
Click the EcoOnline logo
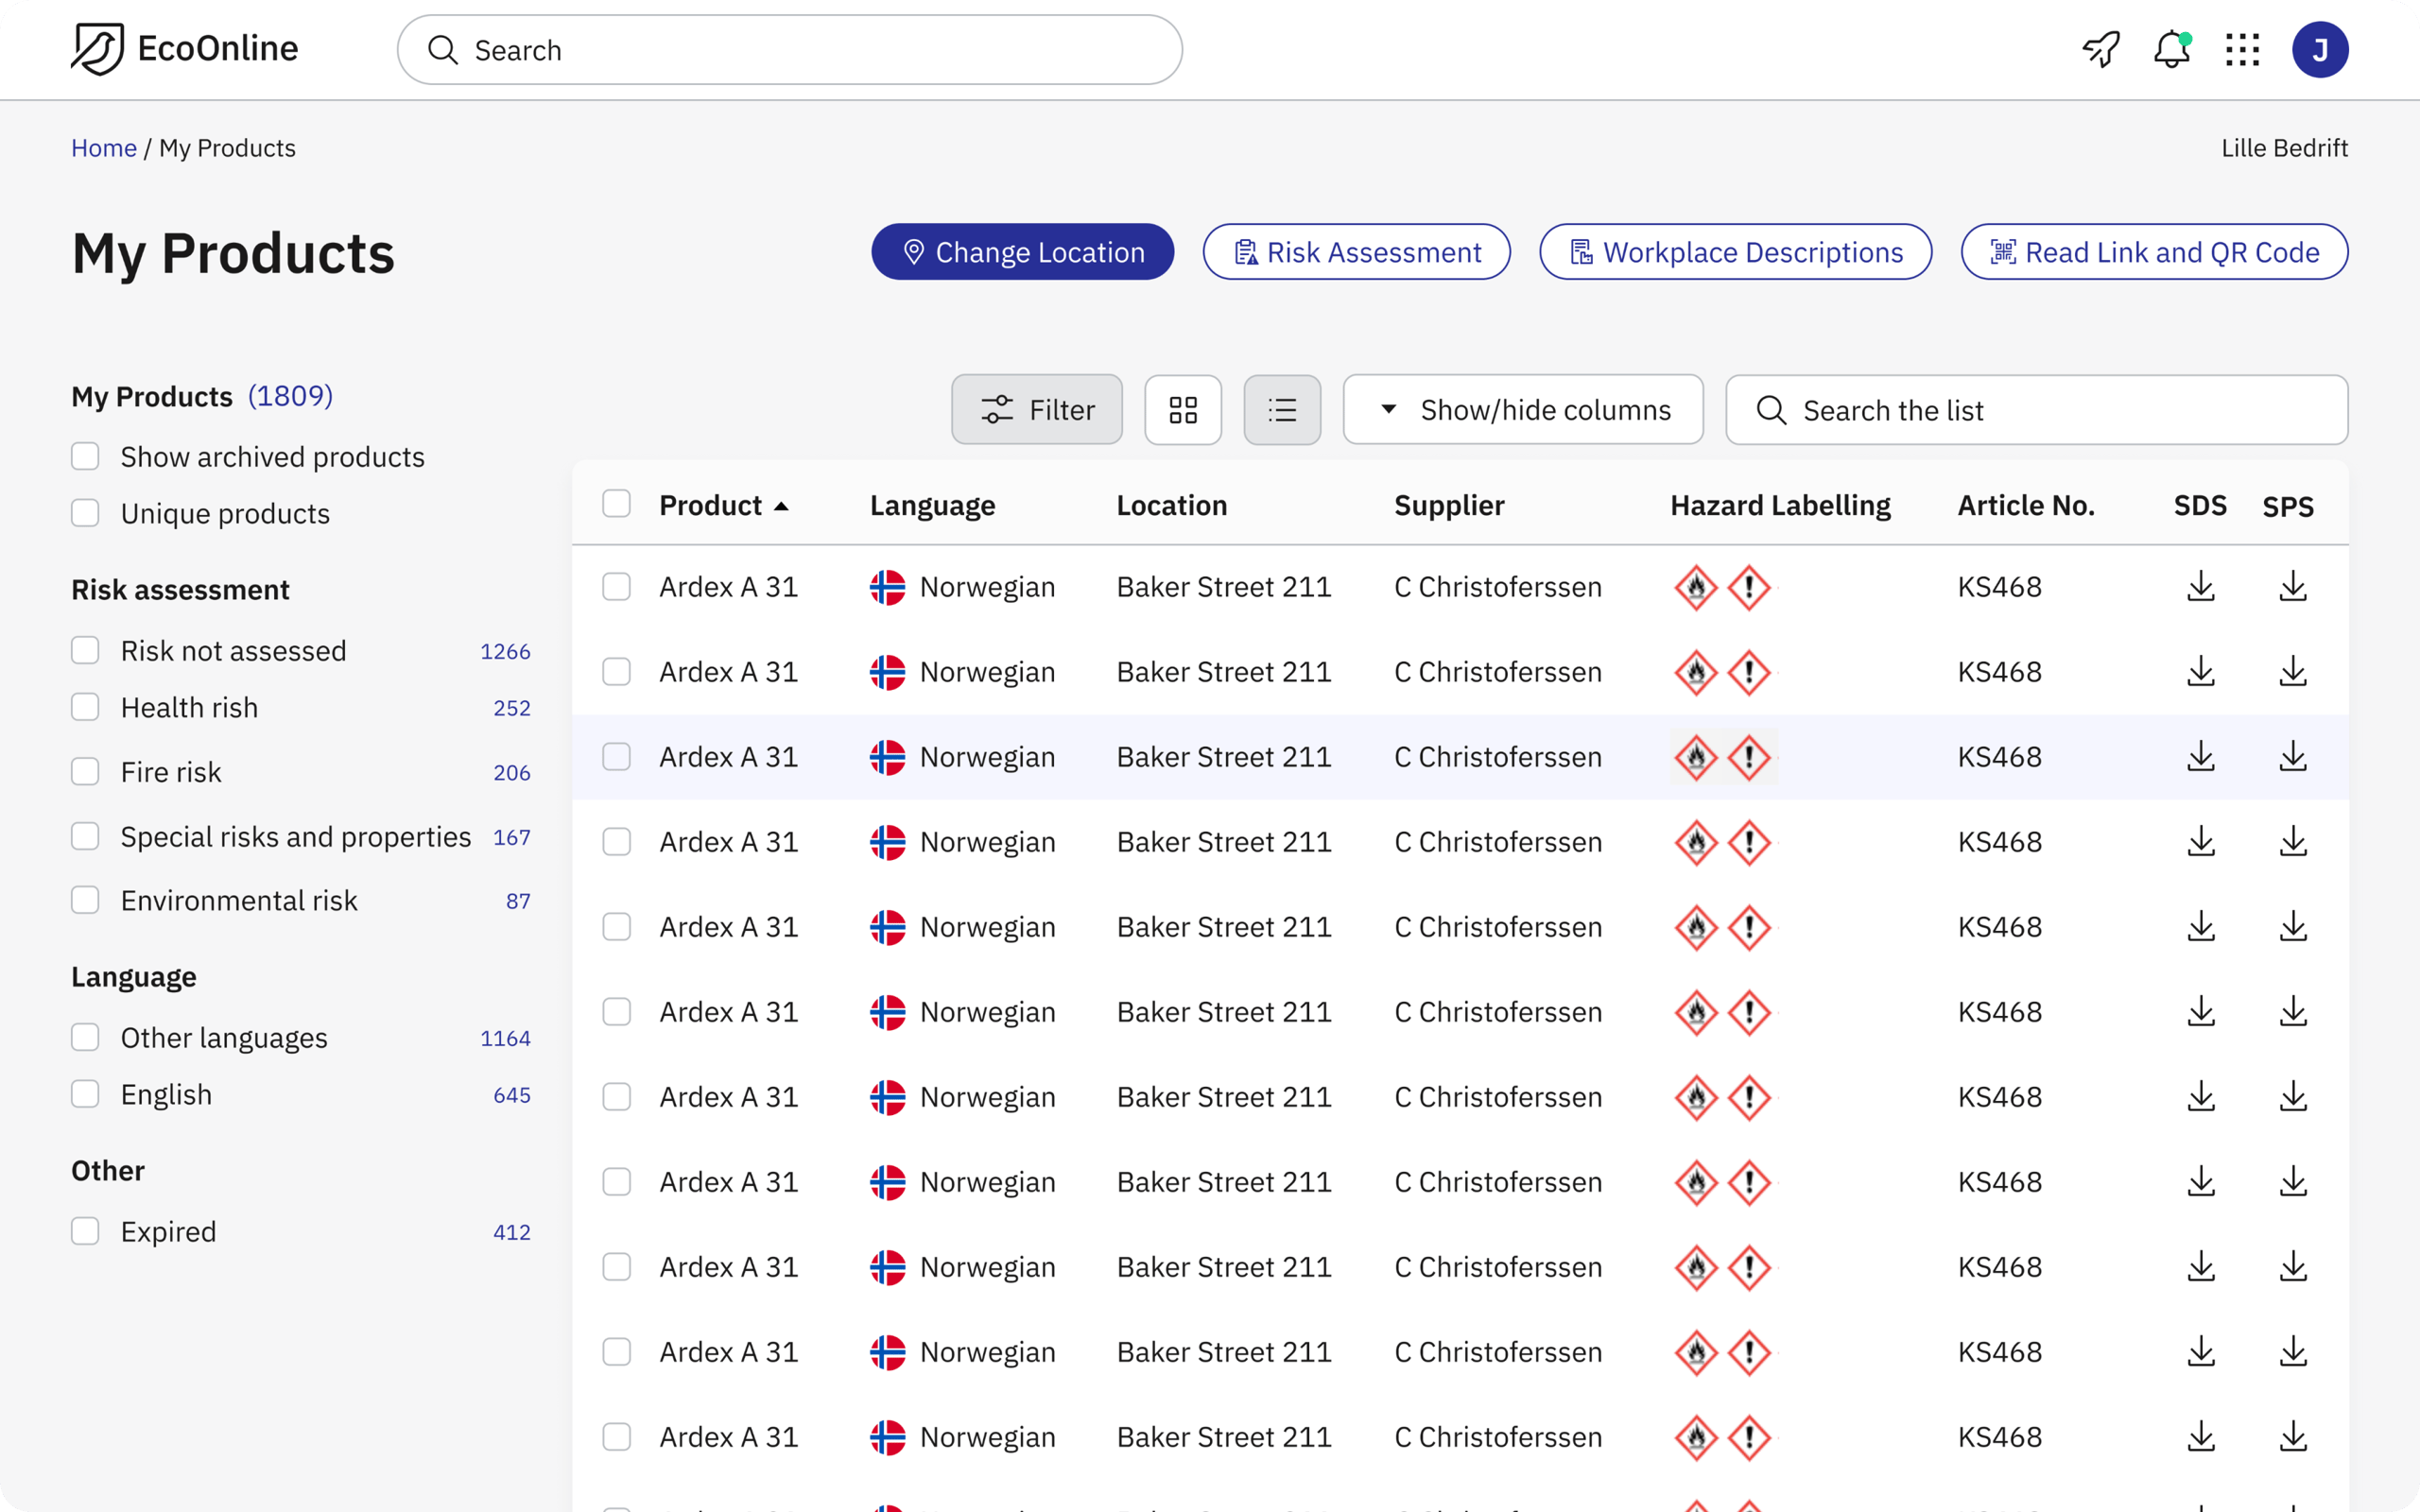(185, 49)
